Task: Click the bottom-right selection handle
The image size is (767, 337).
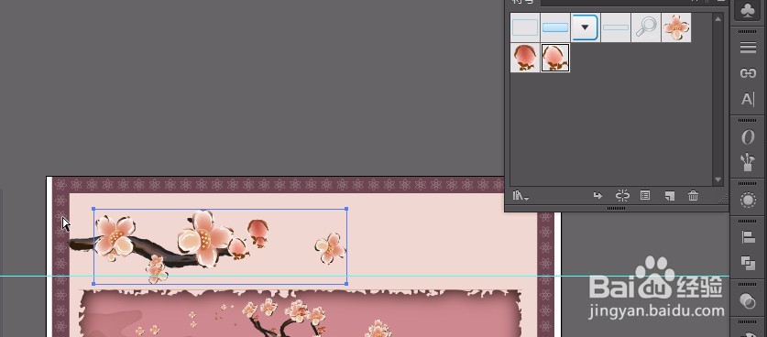Action: click(346, 284)
